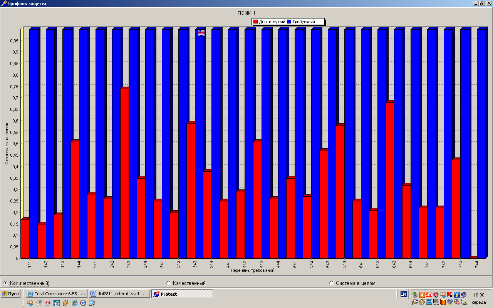Open Internet Explorer from Quick Launch
The height and width of the screenshot is (308, 493).
click(x=74, y=303)
